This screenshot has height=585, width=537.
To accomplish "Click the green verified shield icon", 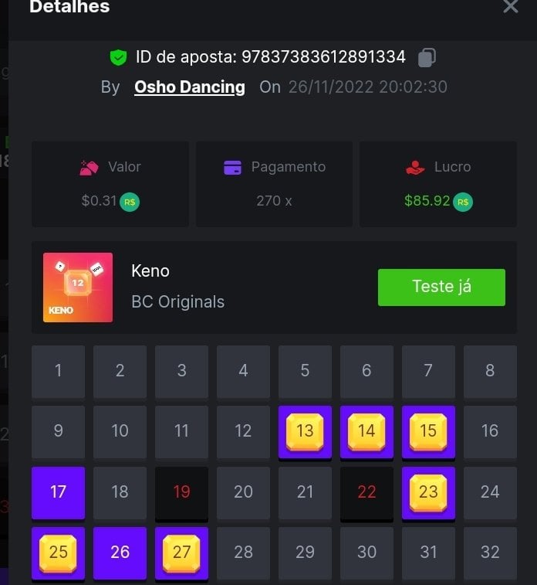I will pyautogui.click(x=118, y=57).
